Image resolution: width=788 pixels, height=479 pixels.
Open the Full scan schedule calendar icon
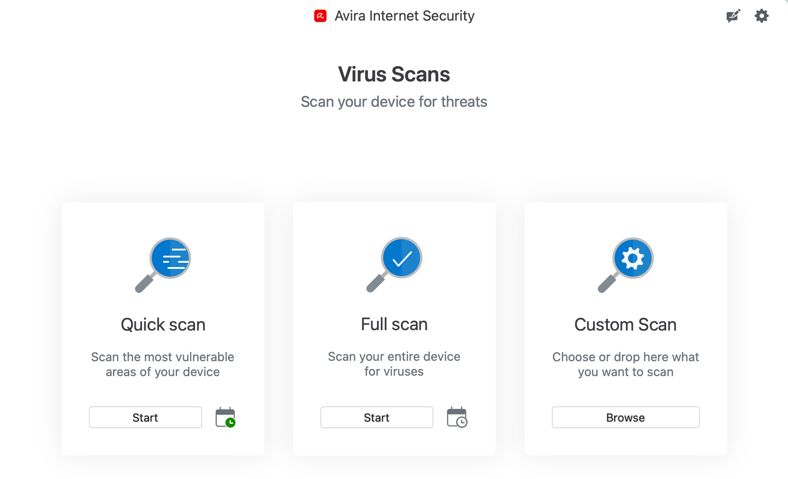(457, 417)
